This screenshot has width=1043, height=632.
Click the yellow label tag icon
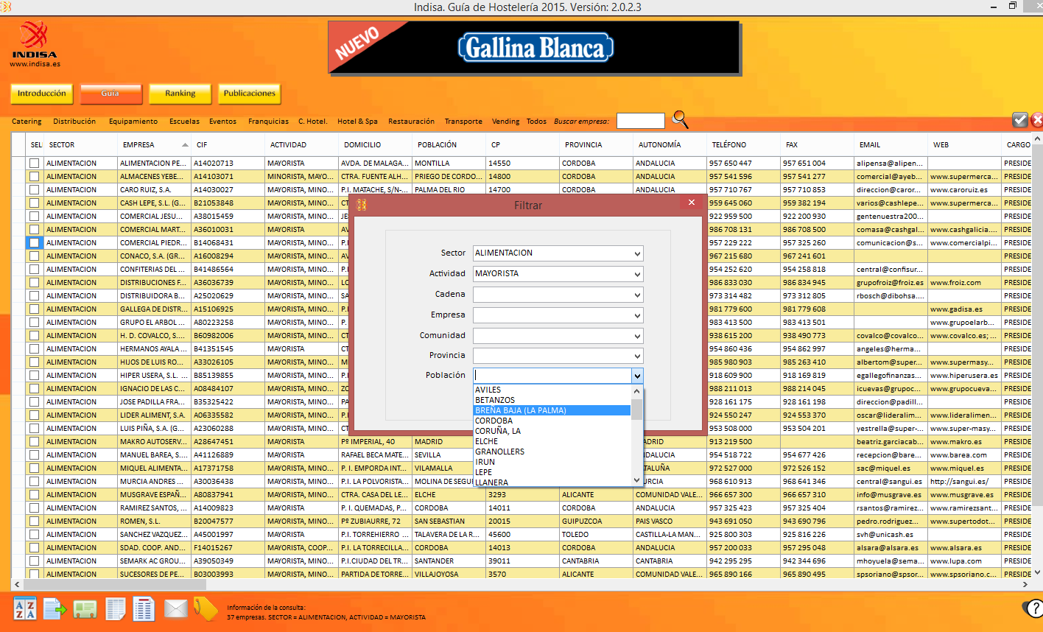(206, 608)
